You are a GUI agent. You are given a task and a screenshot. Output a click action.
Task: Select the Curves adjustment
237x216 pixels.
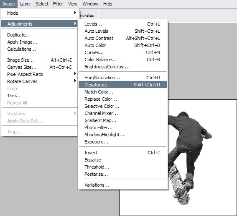pos(122,52)
